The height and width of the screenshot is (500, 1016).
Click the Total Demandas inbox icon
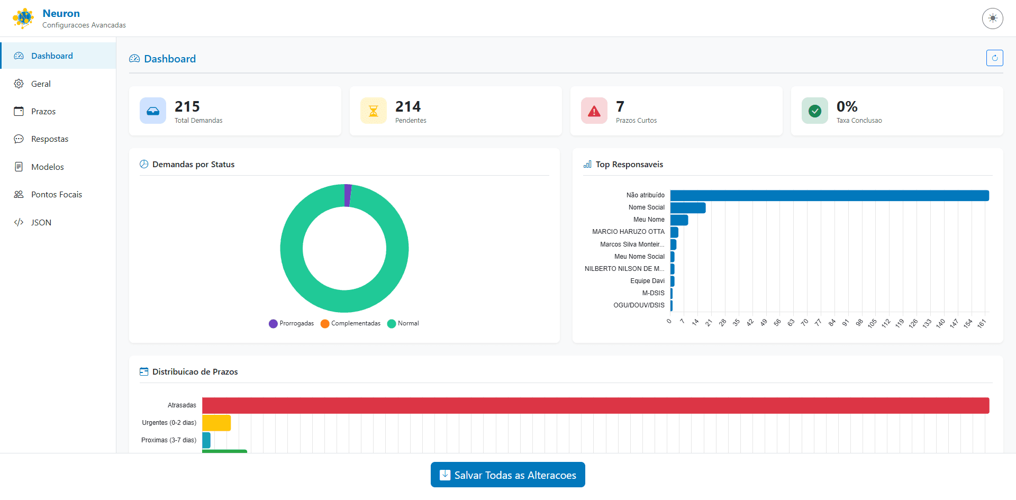coord(153,111)
